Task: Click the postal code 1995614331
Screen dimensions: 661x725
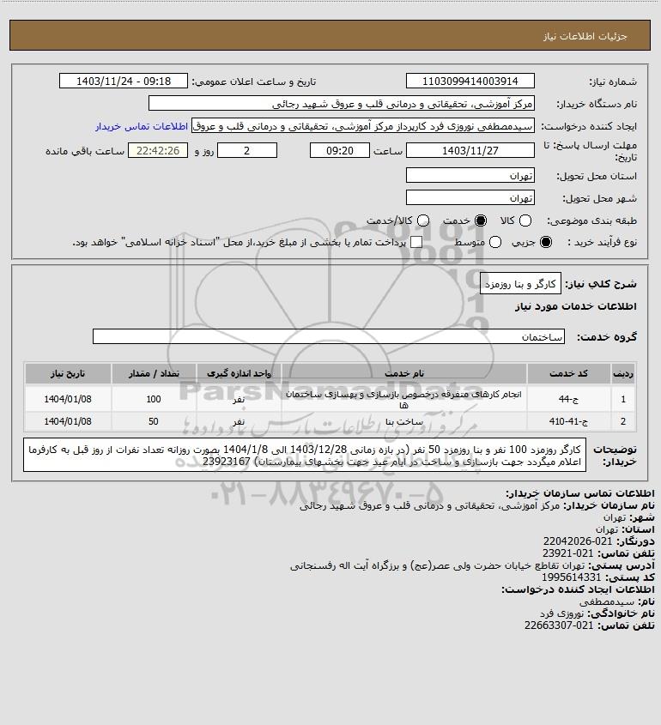Action: [x=571, y=577]
